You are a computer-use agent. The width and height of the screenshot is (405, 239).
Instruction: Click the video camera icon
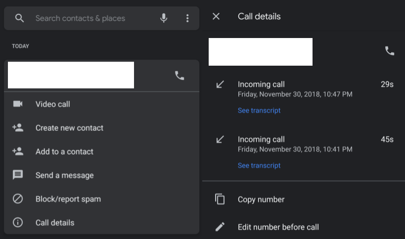click(x=18, y=104)
